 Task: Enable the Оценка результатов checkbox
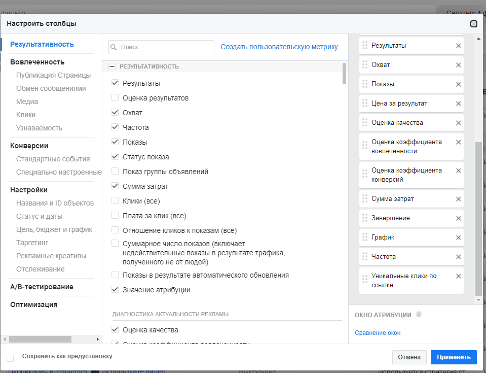[115, 98]
